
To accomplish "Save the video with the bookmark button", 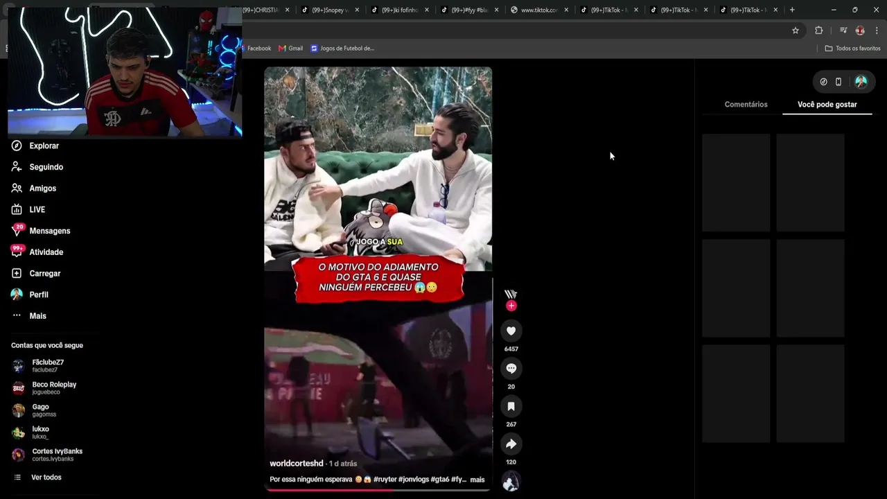I will (x=511, y=406).
